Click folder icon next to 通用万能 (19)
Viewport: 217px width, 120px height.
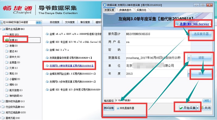pyautogui.click(x=3, y=118)
